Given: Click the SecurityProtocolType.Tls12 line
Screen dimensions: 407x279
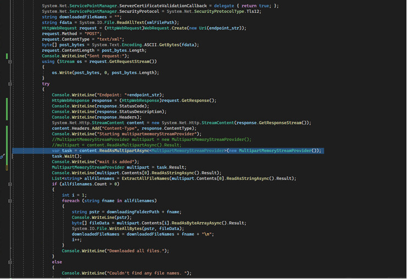Looking at the screenshot, I should point(152,12).
